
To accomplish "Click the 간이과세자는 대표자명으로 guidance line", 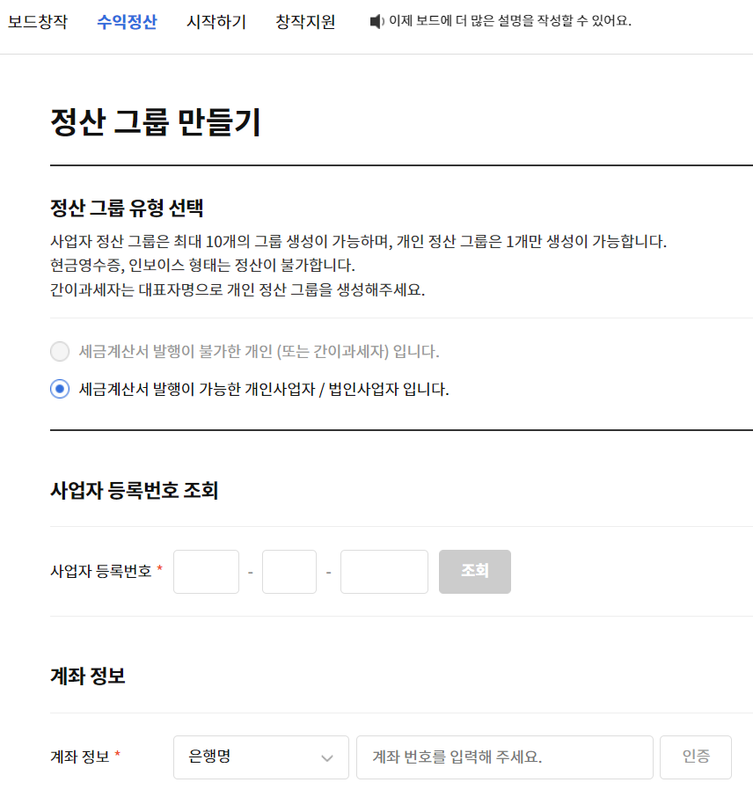I will (238, 289).
